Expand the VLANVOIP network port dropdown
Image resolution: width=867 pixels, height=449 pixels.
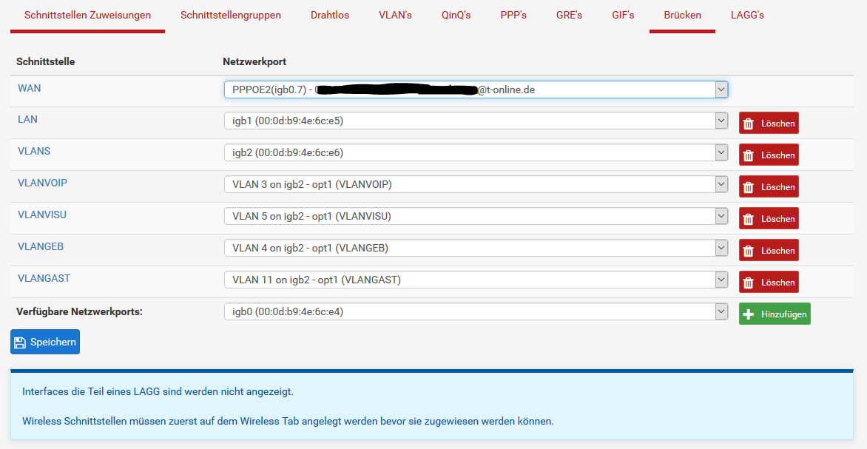(476, 184)
